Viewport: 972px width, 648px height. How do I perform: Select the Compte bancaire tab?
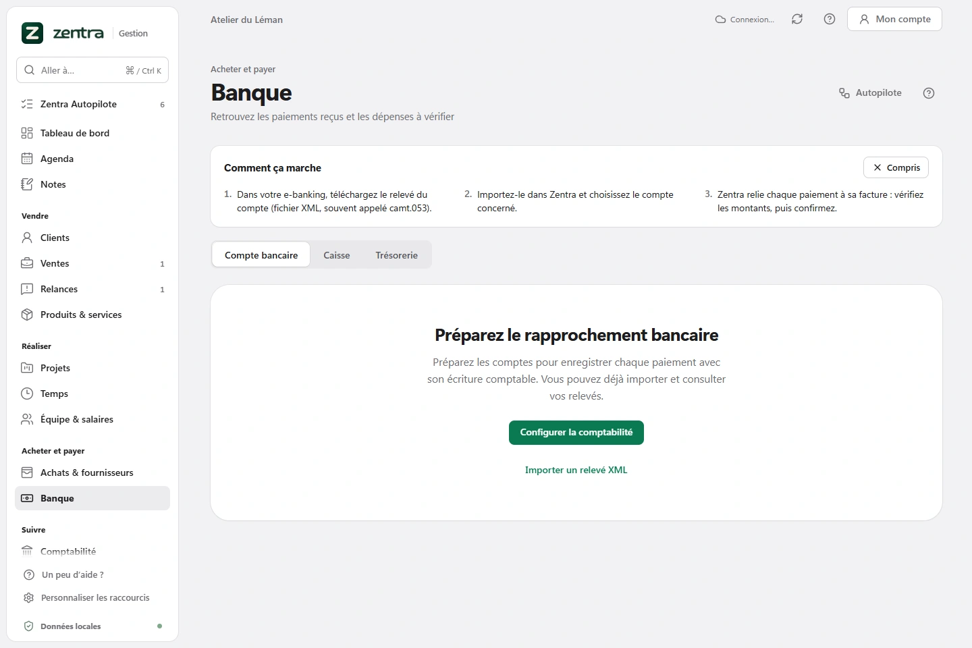click(x=261, y=255)
